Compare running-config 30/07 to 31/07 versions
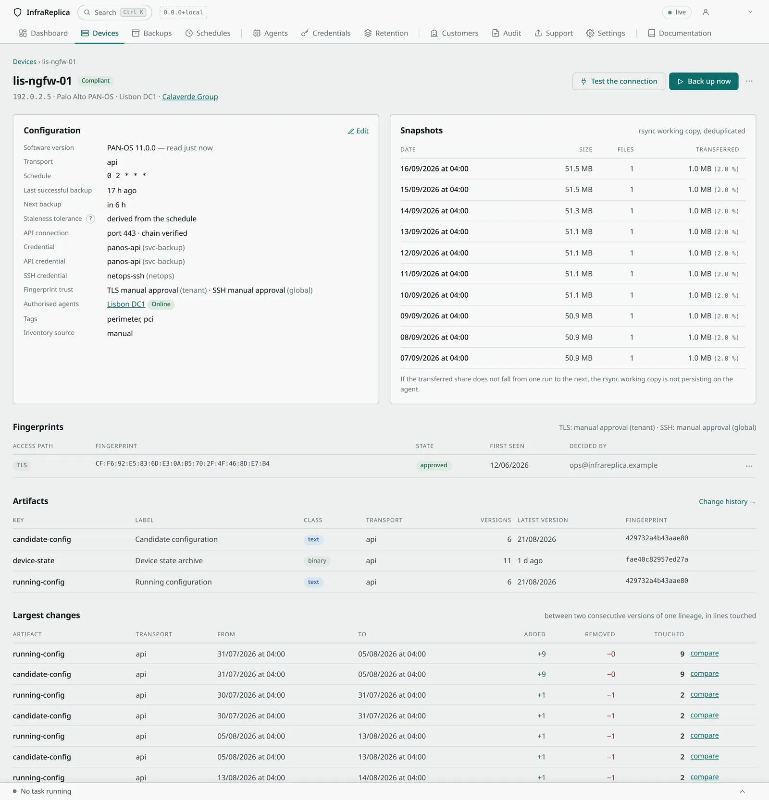 (704, 694)
